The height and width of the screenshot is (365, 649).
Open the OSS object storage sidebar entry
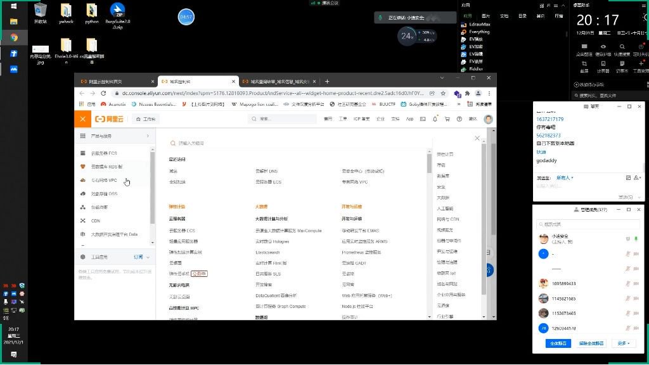104,194
